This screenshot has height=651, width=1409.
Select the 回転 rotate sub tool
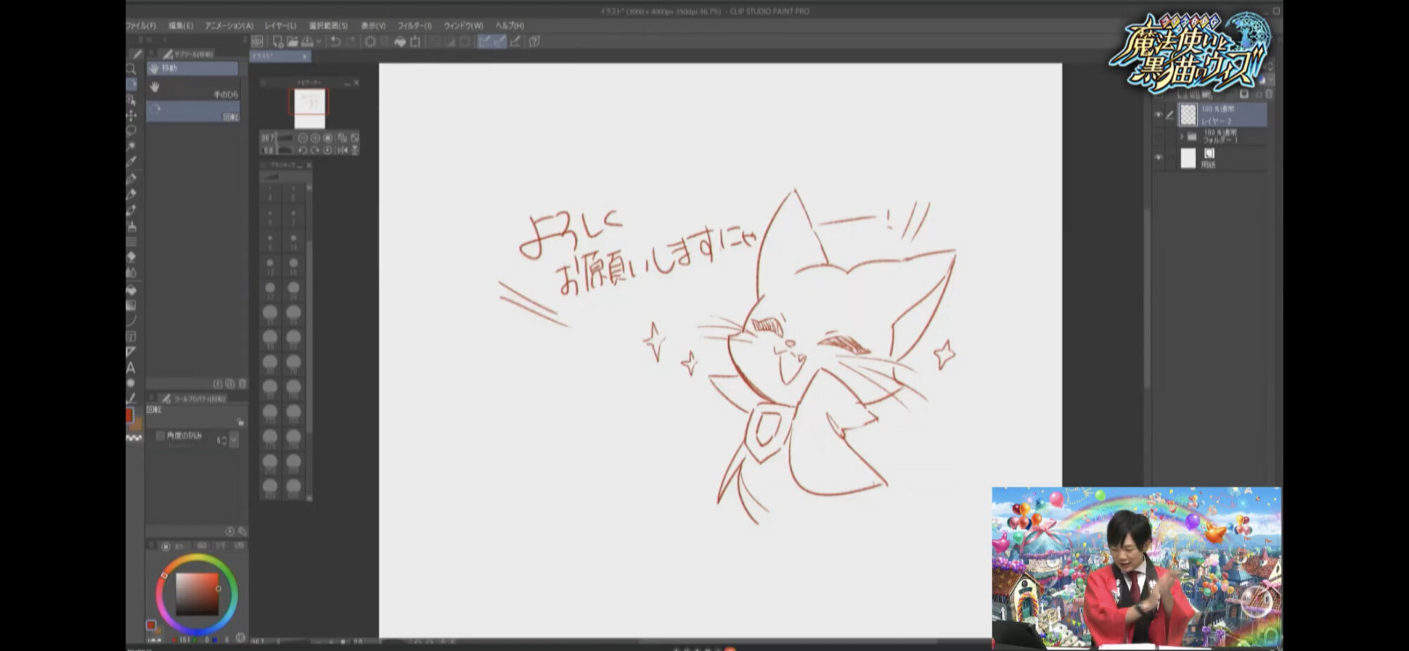tap(193, 111)
